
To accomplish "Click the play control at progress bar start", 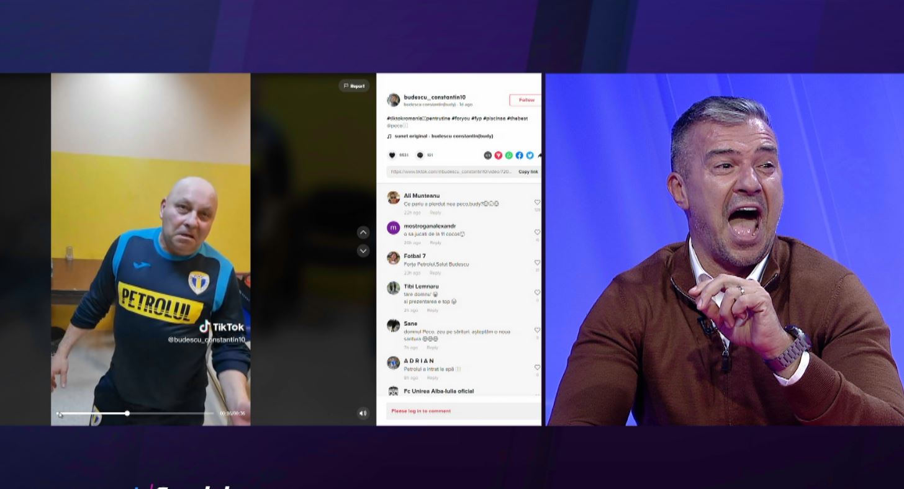I will pos(60,414).
